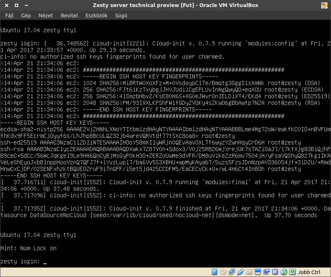
Task: Click the '(RSA)' fingerprint label
Action: pos(312,103)
